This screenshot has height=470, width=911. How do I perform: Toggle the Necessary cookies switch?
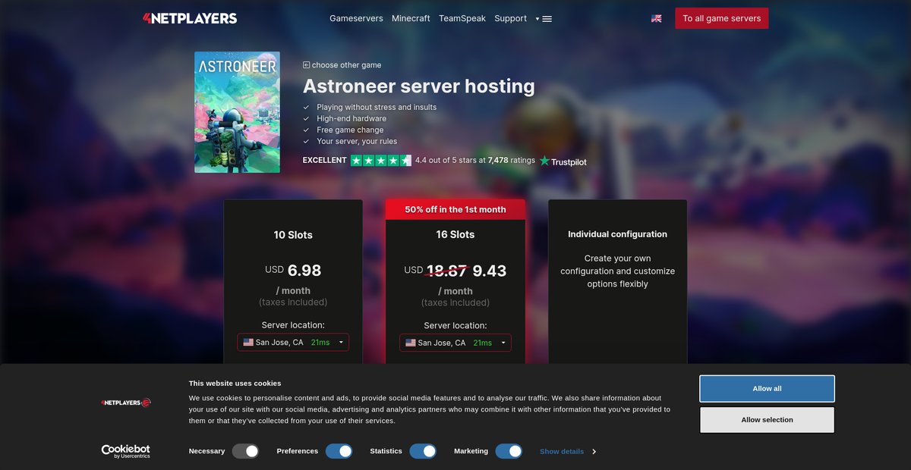coord(246,451)
